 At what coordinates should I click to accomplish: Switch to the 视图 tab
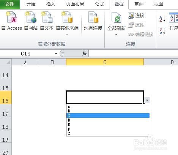(x=158, y=4)
